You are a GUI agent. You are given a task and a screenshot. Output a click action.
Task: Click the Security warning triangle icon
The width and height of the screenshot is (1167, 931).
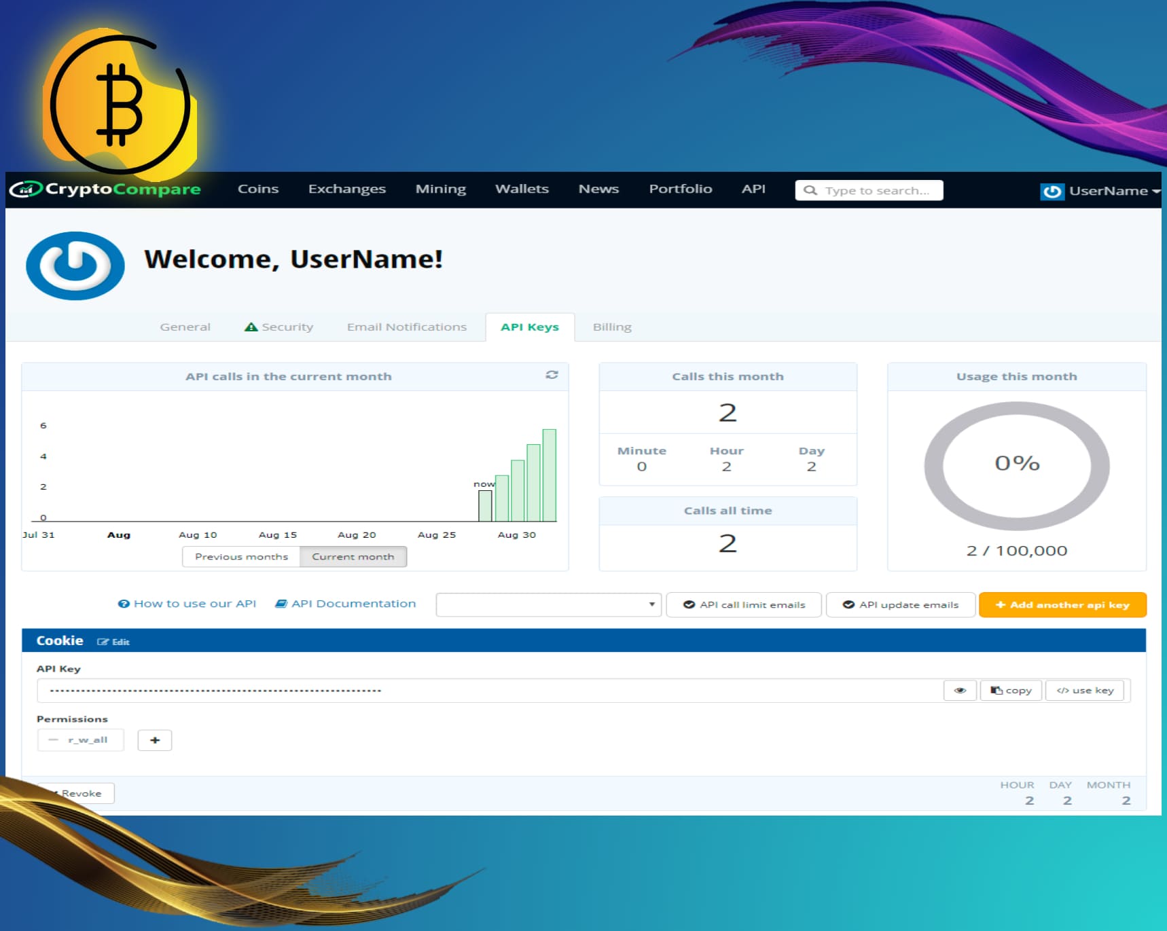pyautogui.click(x=251, y=327)
